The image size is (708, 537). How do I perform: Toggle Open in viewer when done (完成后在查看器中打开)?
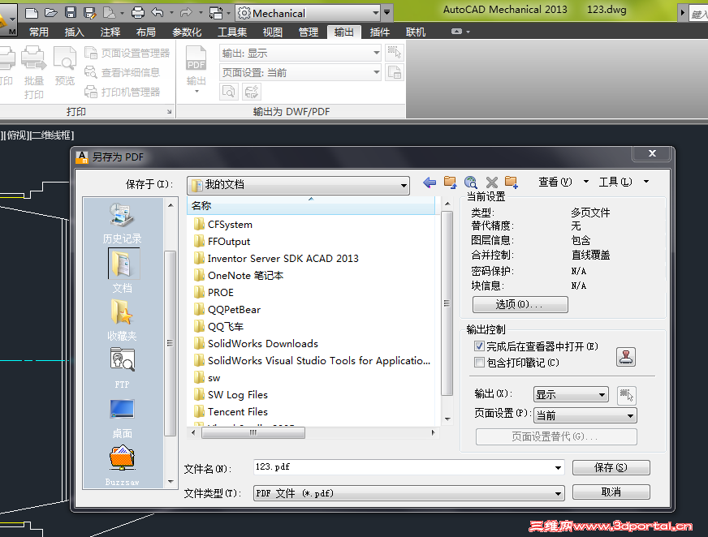[x=480, y=346]
